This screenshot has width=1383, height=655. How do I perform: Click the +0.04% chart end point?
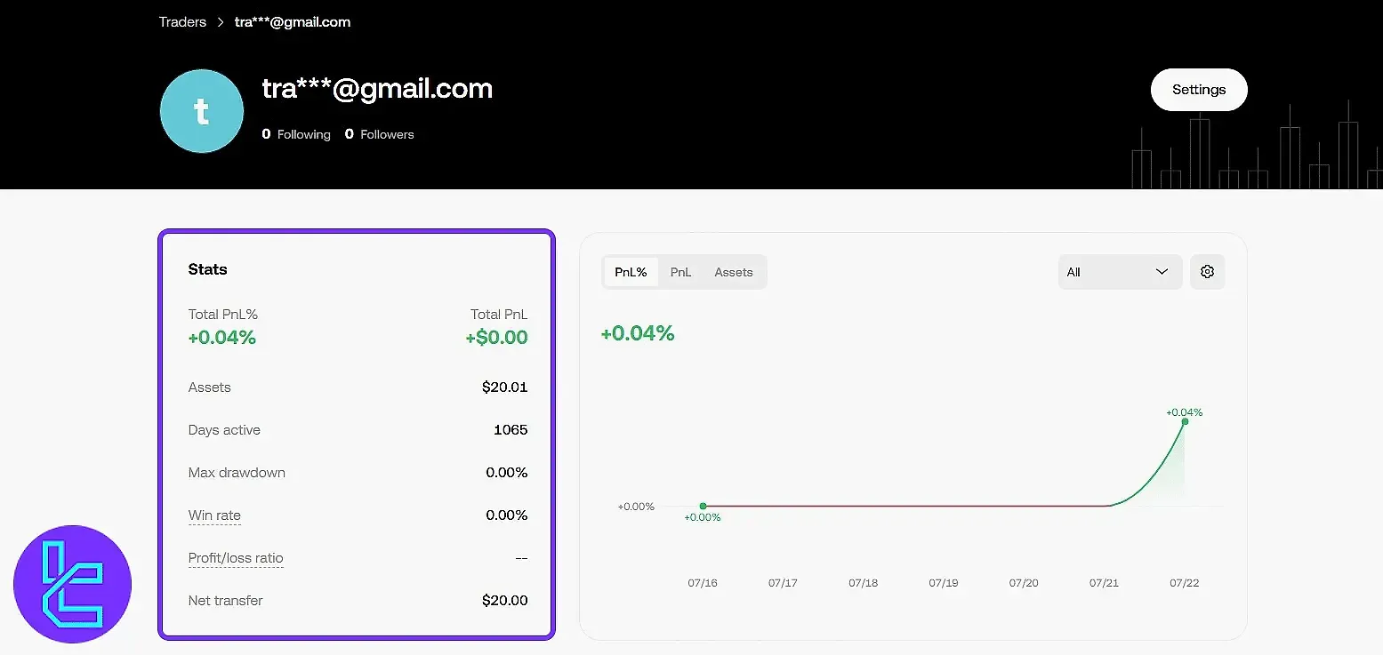(1185, 421)
